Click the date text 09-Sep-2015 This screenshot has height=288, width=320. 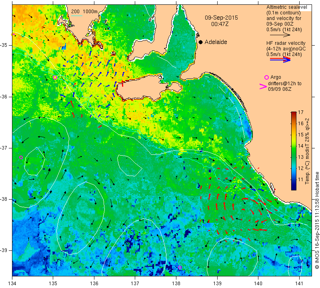[221, 18]
